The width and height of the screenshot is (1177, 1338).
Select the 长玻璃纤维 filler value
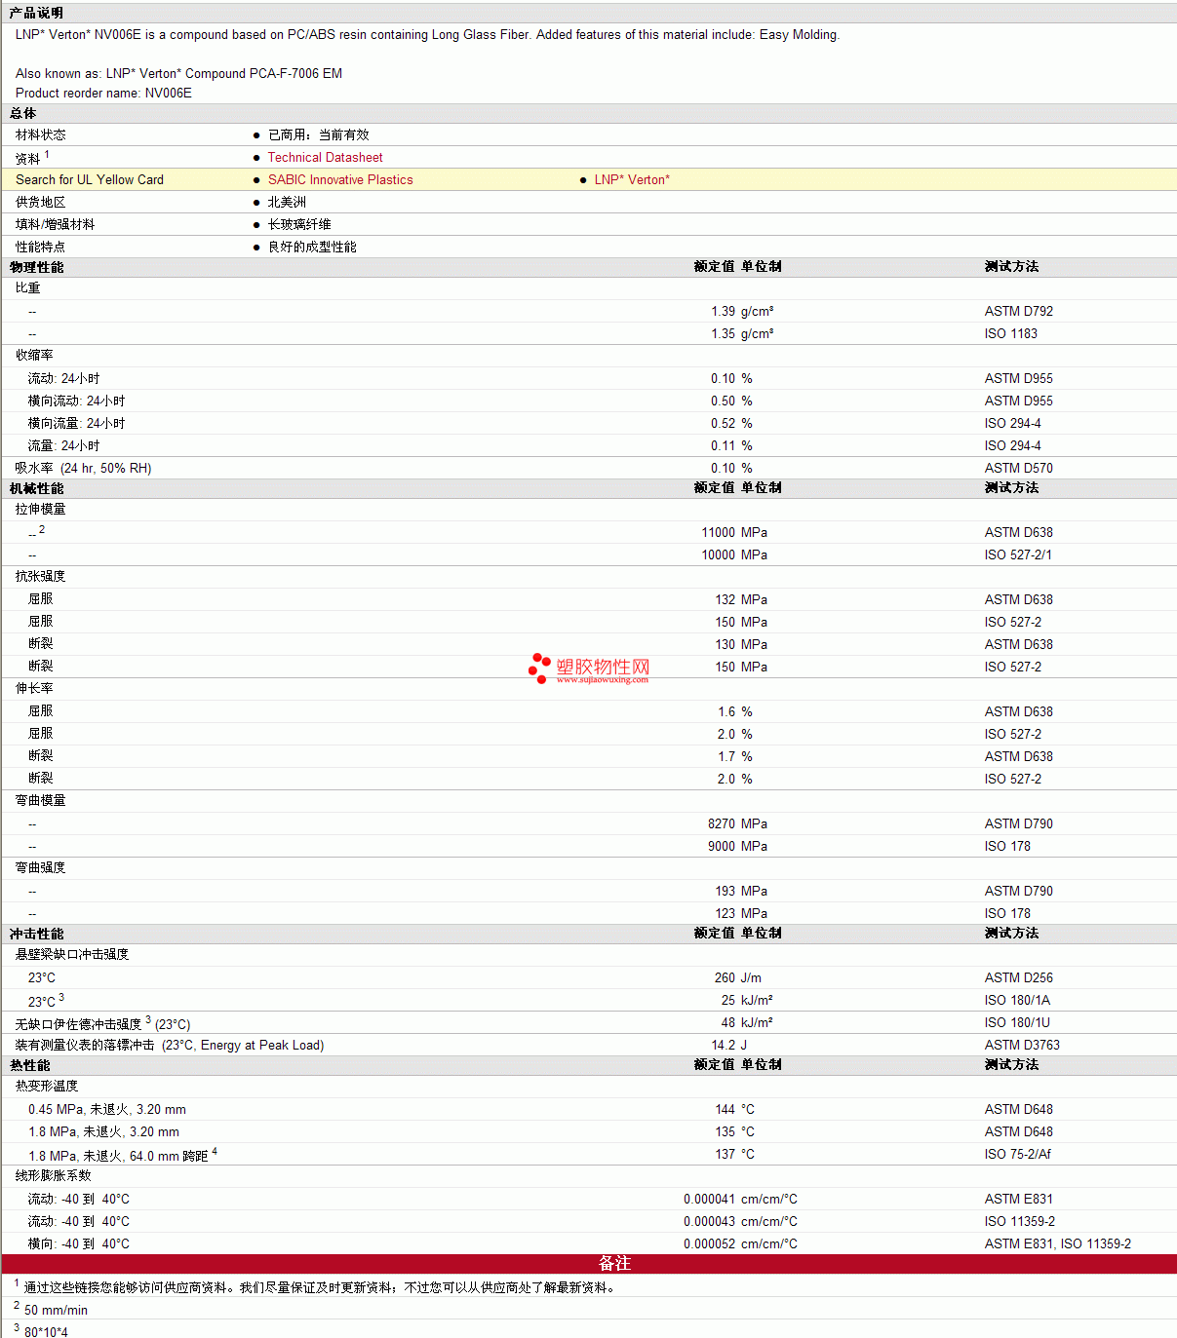(x=300, y=224)
